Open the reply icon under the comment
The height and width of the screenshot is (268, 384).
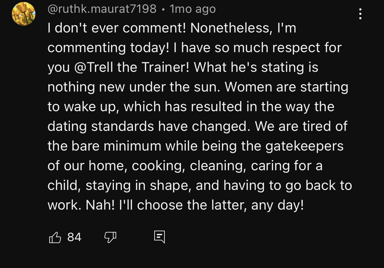(160, 237)
